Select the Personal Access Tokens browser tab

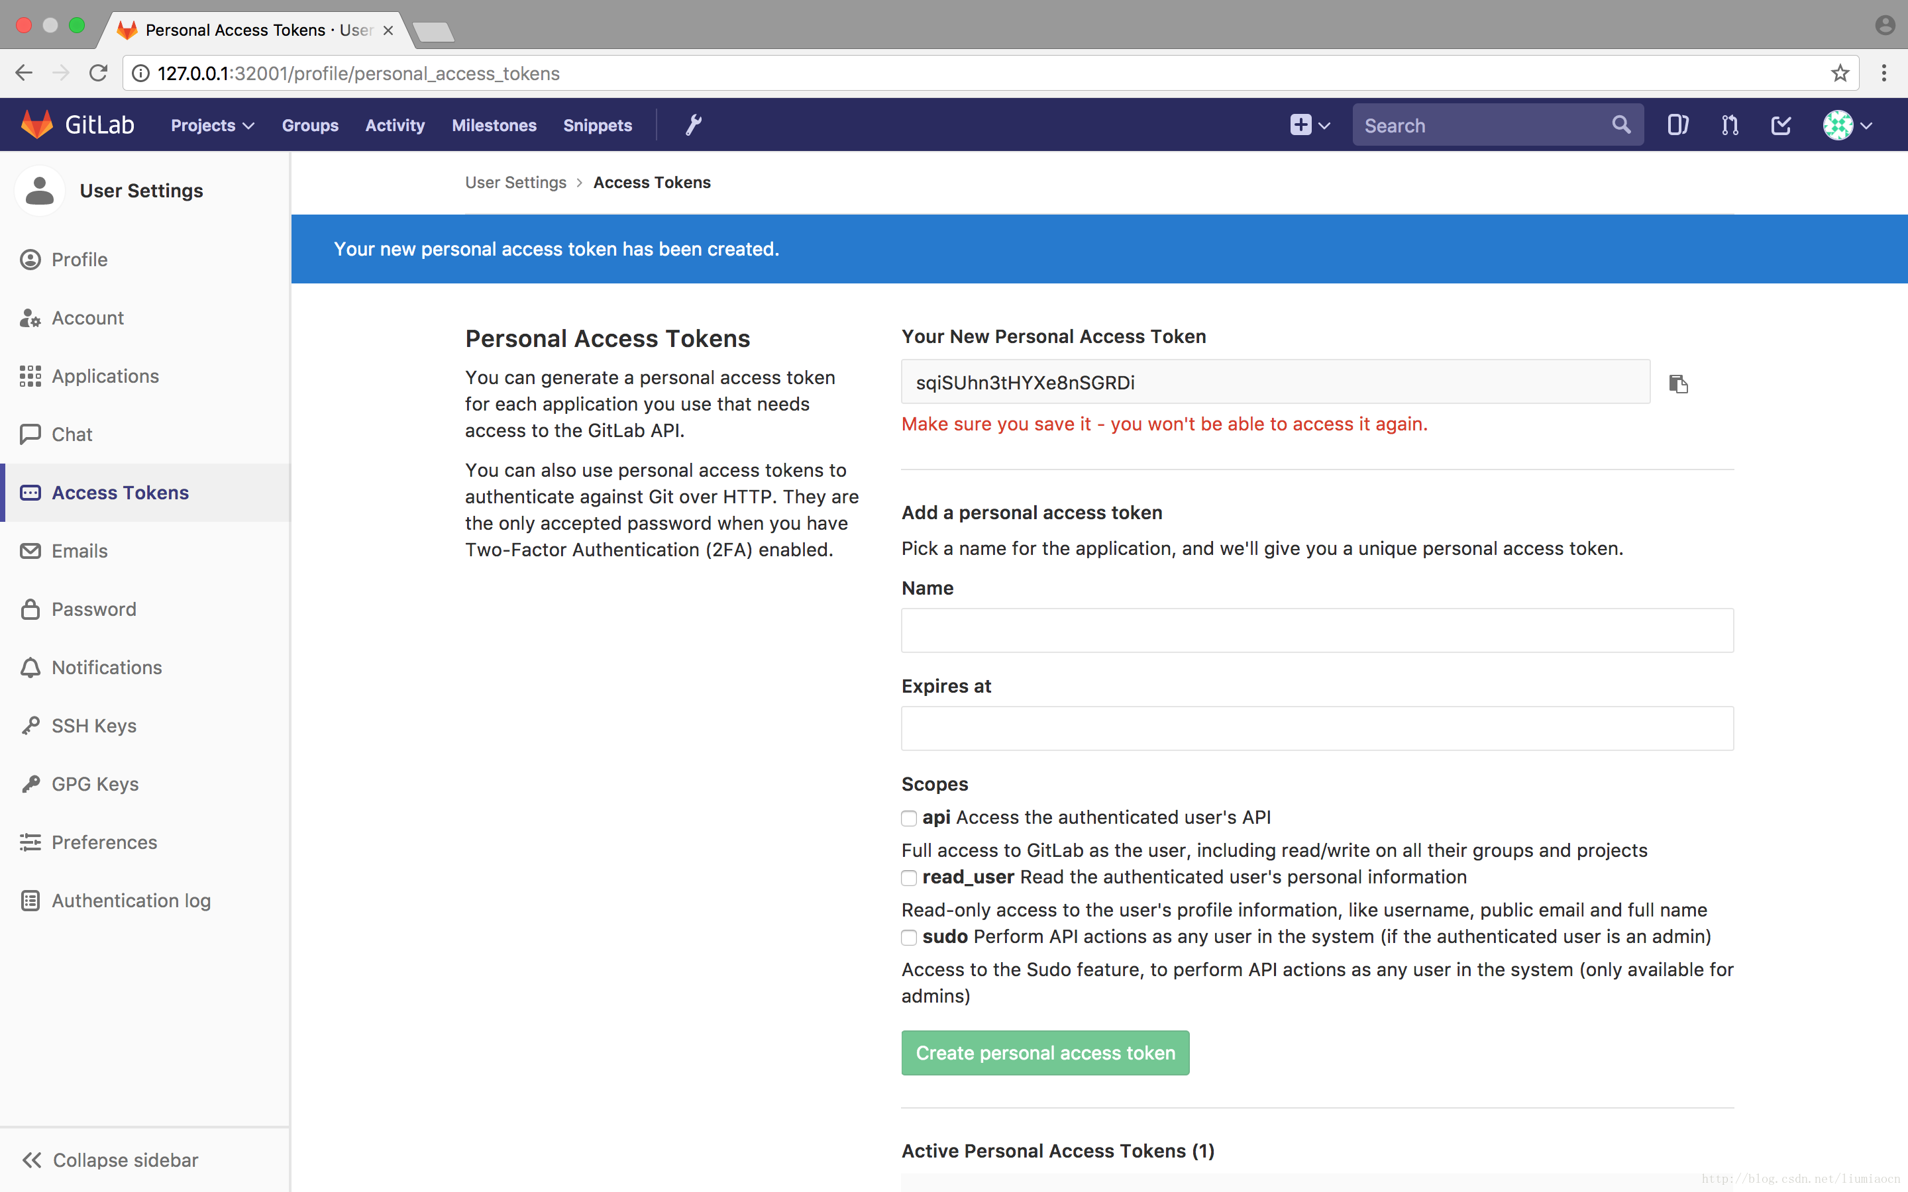(x=258, y=30)
